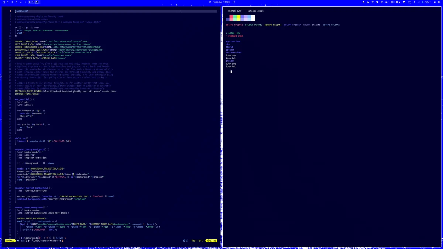The image size is (443, 249).
Task: Click the screen cast tray icon
Action: point(409,2)
